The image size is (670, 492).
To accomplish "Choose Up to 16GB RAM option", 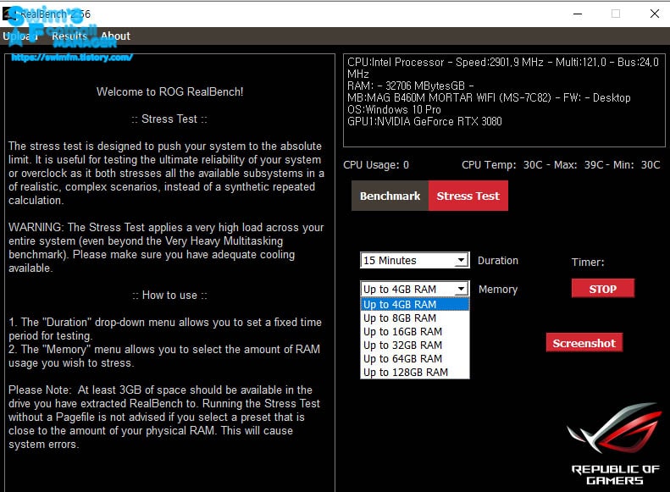I will click(x=414, y=332).
